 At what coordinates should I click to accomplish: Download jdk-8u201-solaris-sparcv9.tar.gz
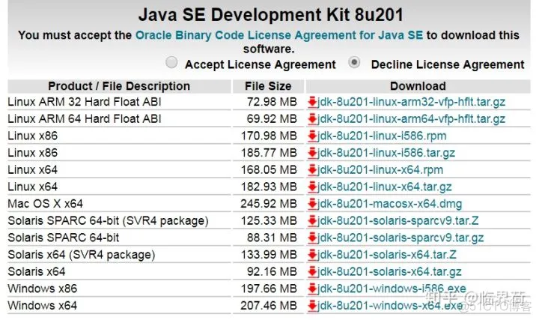pyautogui.click(x=401, y=238)
